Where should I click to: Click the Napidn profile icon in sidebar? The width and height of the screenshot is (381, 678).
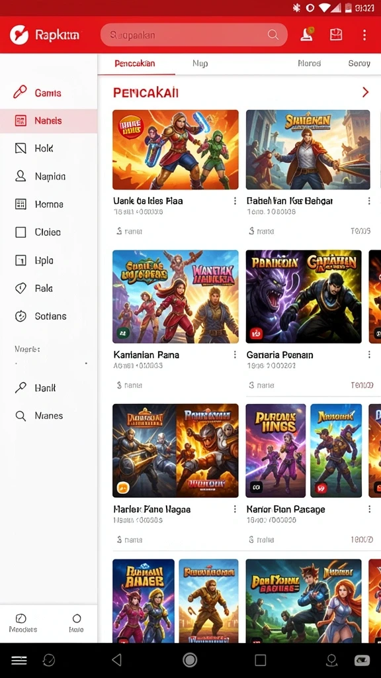21,176
